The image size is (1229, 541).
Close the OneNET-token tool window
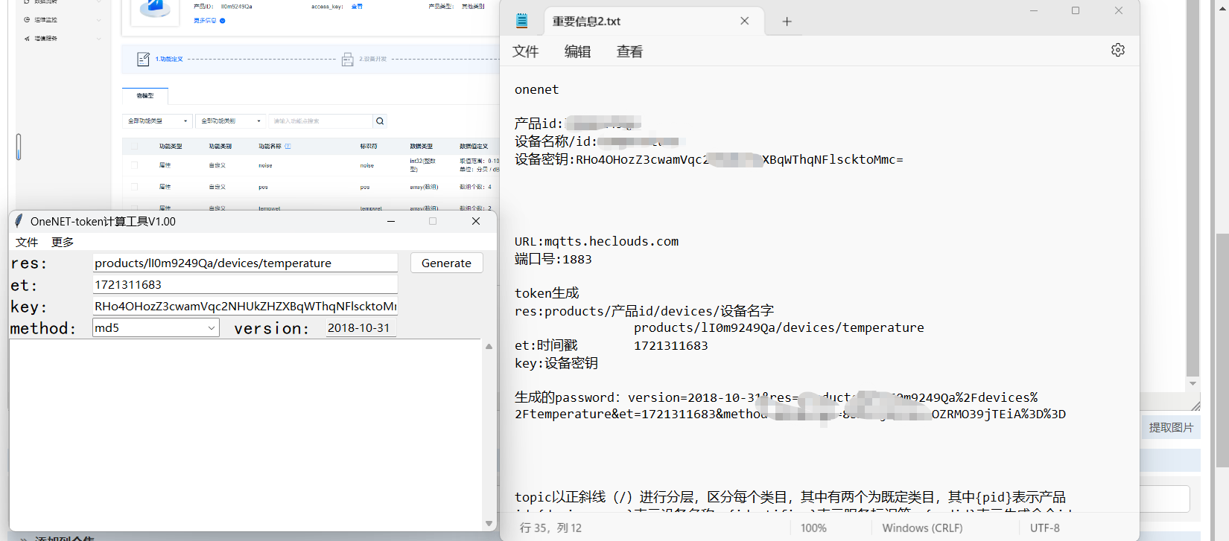pyautogui.click(x=476, y=221)
